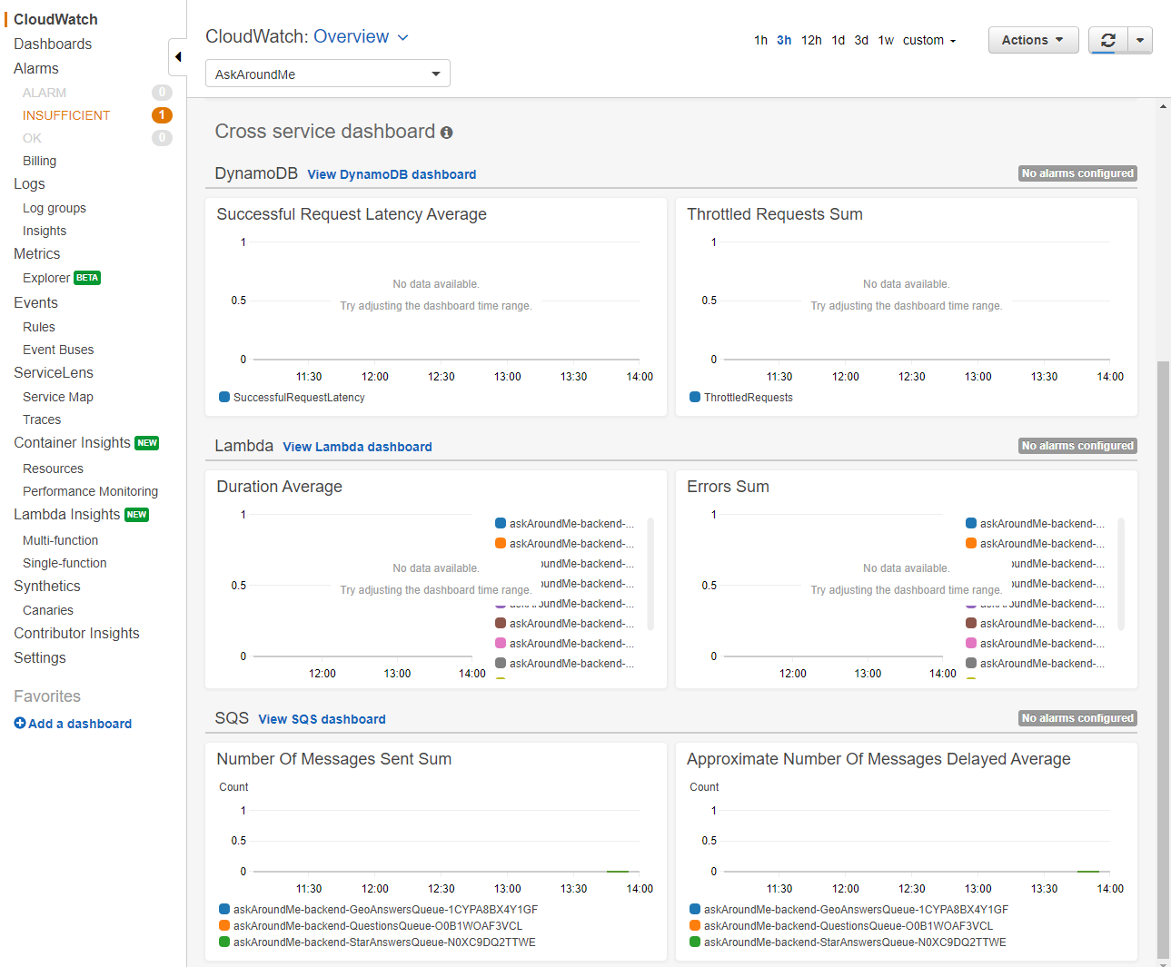Click the orange QuestionsQueue legend color swatch
Screen dimensions: 1171x967
click(x=224, y=926)
